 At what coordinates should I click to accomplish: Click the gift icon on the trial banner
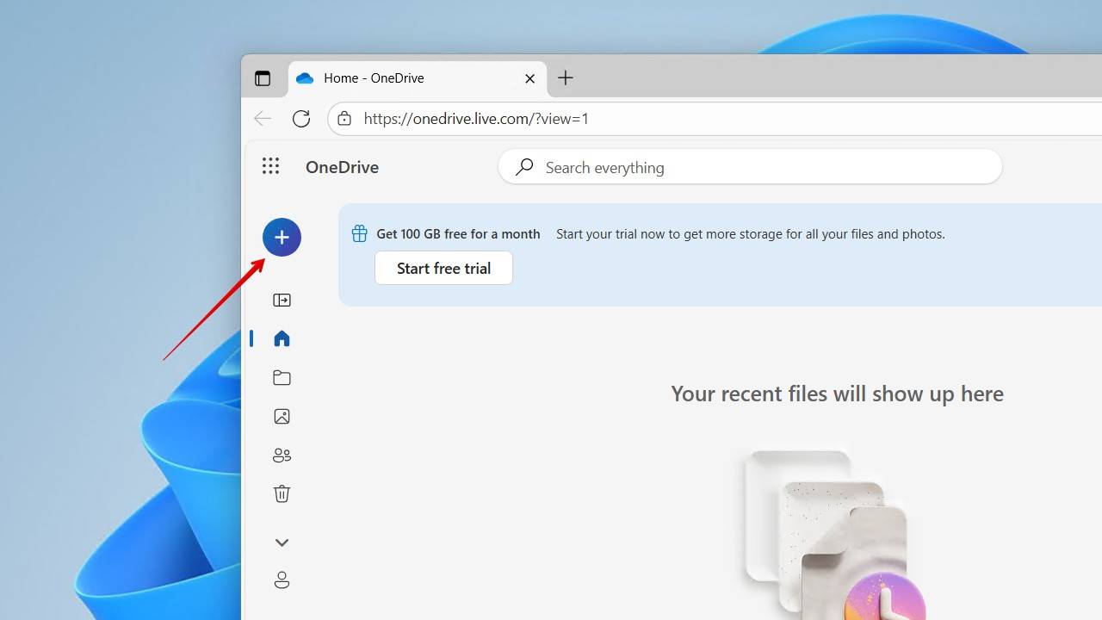(358, 232)
